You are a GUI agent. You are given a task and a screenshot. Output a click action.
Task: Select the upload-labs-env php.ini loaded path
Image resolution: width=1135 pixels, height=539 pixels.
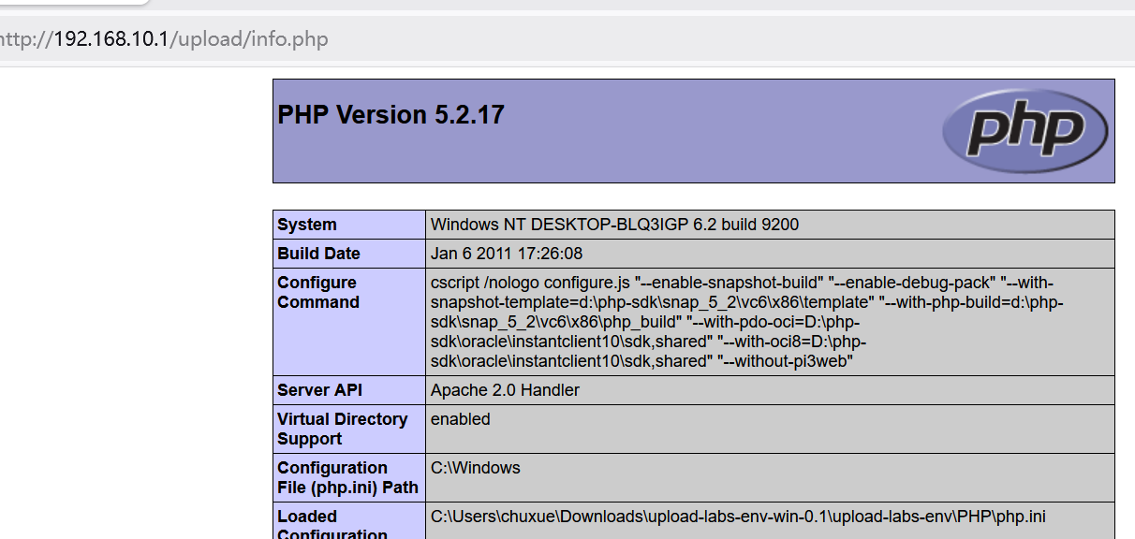tap(738, 517)
